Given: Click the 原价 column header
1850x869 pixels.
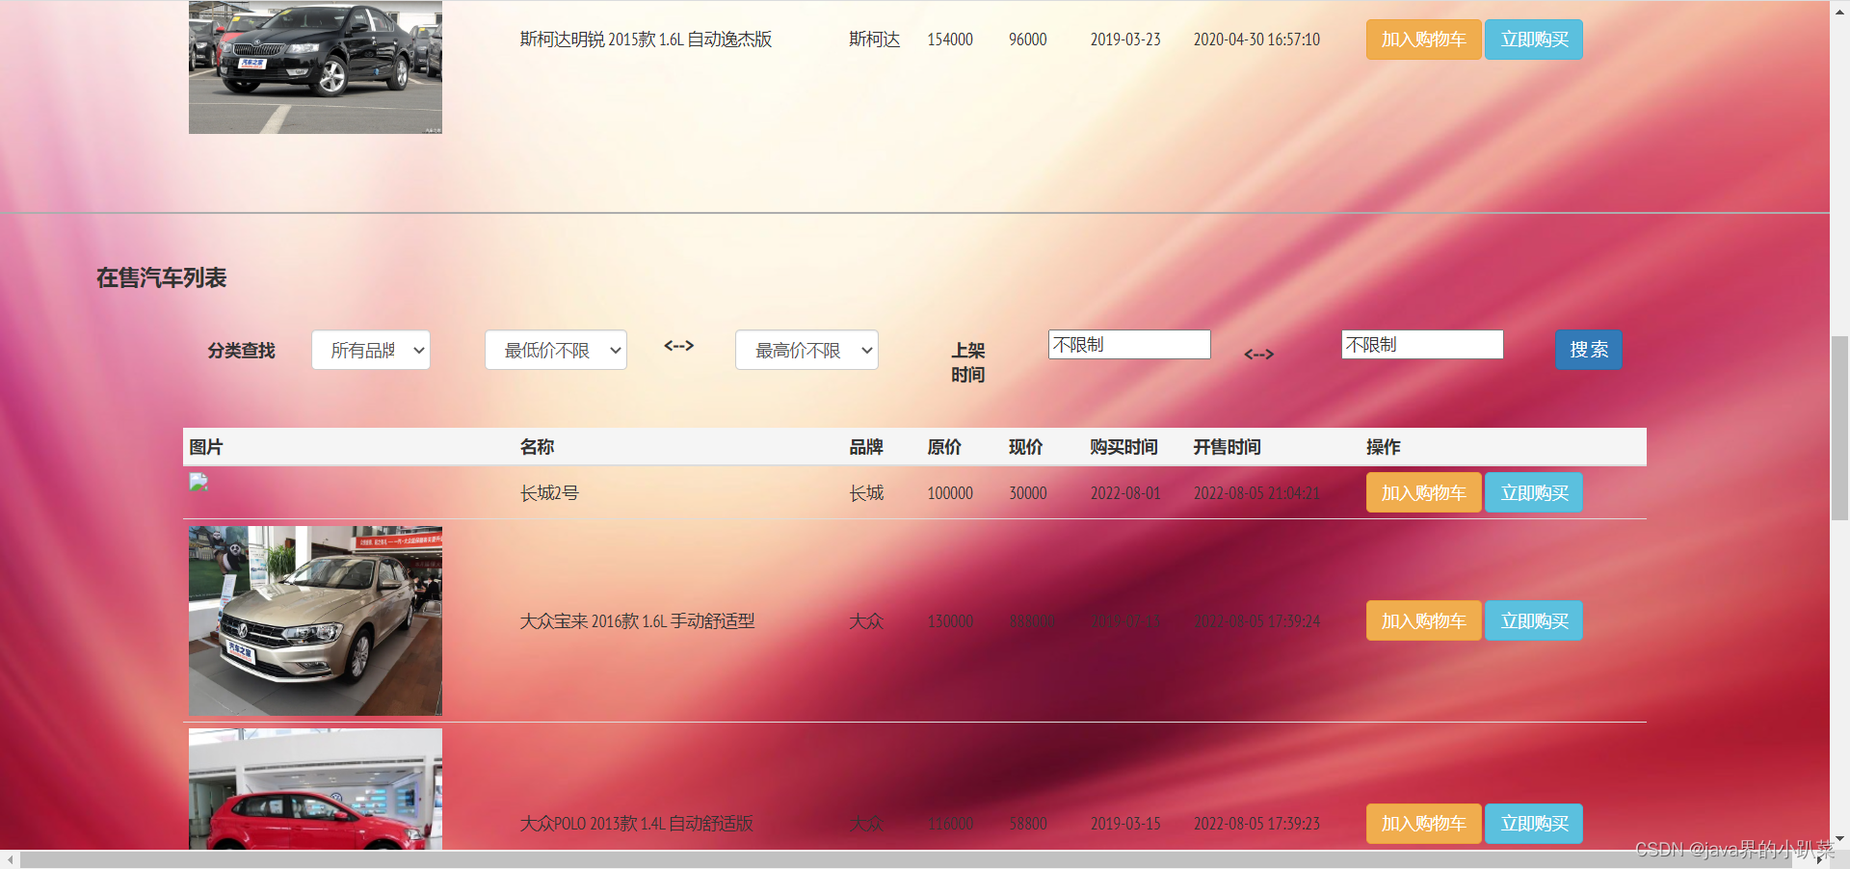Looking at the screenshot, I should click(x=944, y=447).
